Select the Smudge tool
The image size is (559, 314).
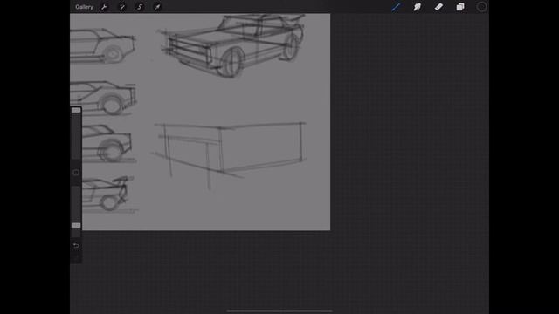[418, 7]
